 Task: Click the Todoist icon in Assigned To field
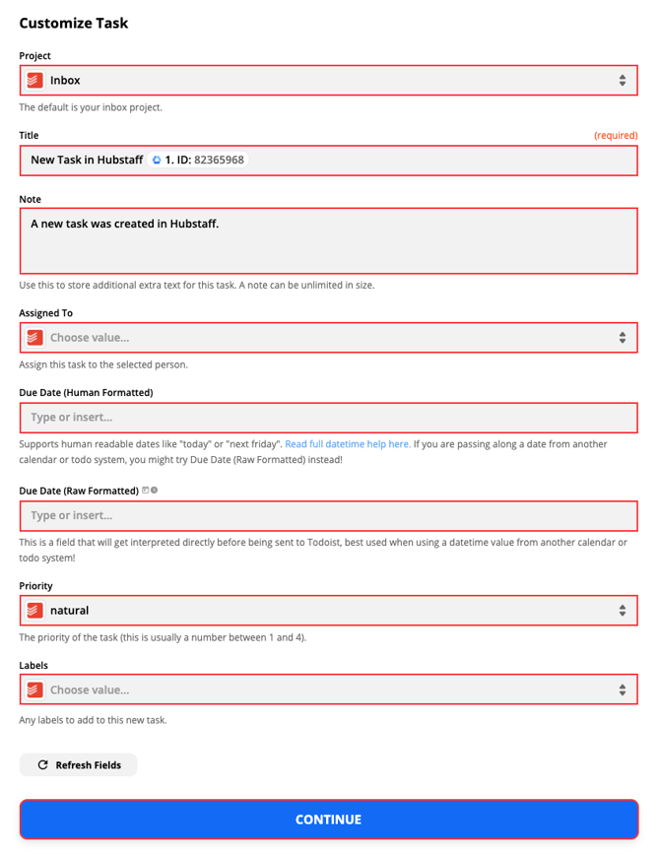click(x=34, y=338)
